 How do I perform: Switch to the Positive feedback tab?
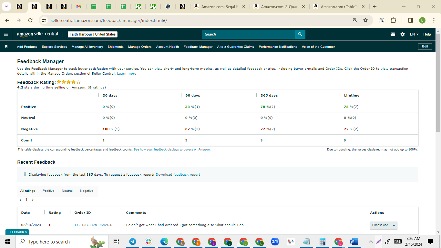pyautogui.click(x=48, y=191)
